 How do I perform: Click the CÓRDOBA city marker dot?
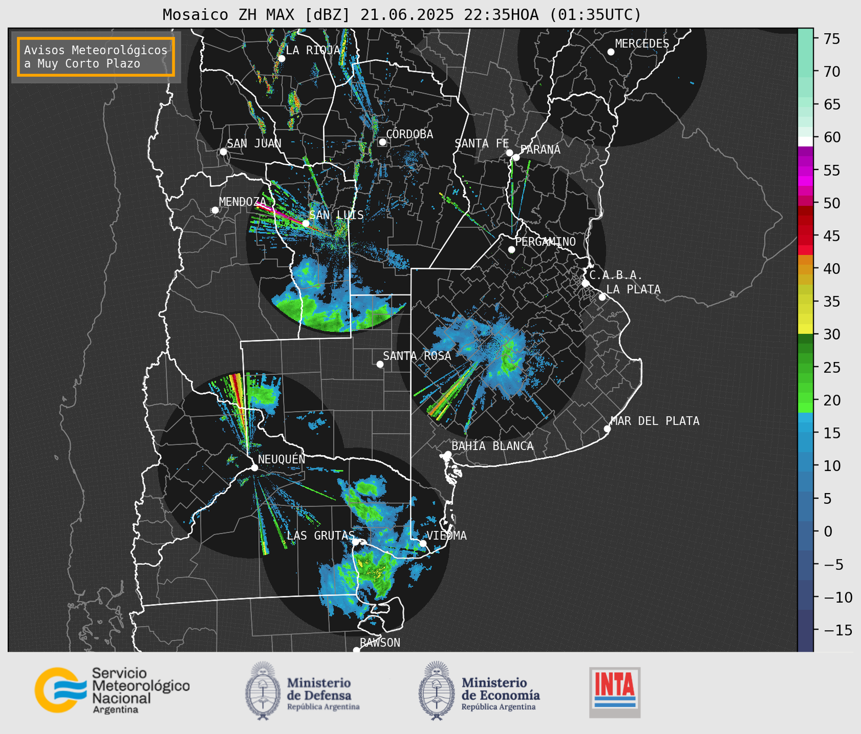[x=382, y=142]
